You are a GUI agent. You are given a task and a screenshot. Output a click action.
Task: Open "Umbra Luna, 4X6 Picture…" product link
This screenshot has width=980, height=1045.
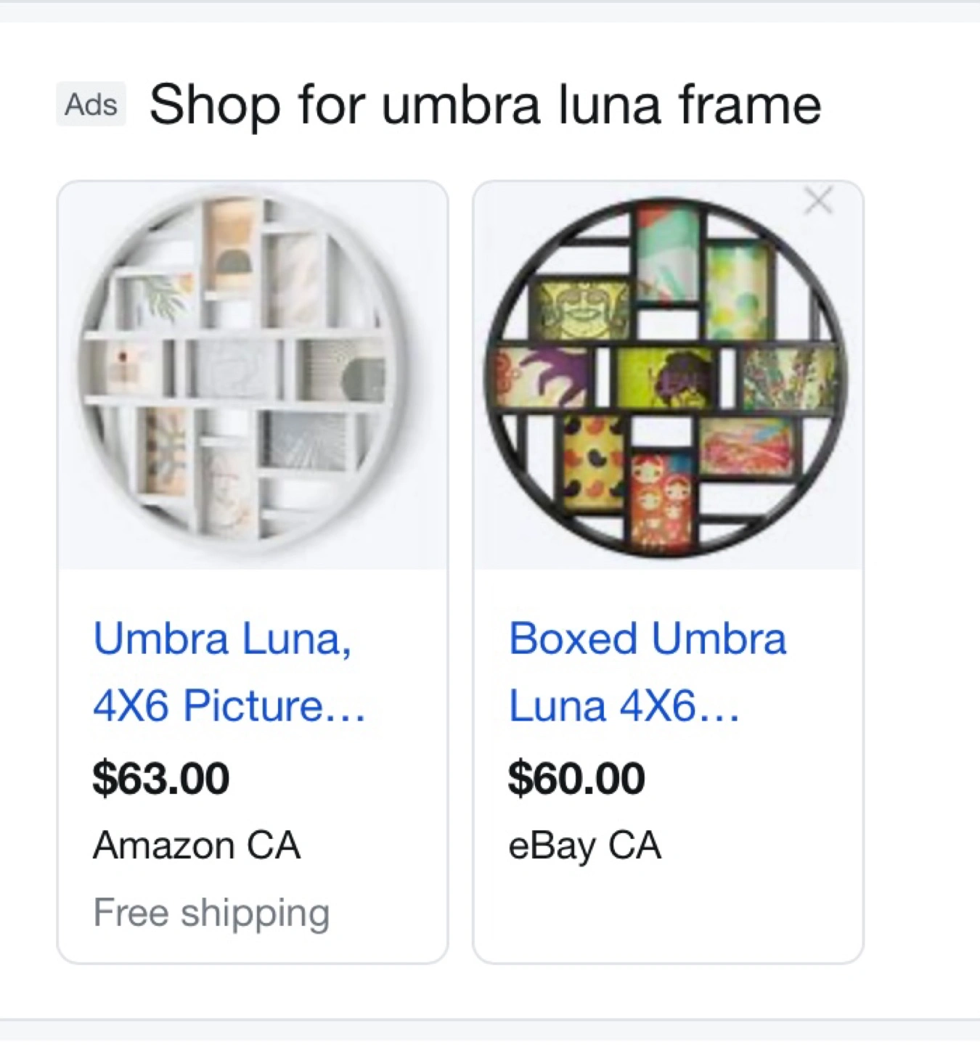click(229, 672)
